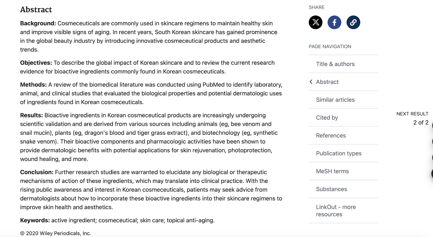This screenshot has height=237, width=433.
Task: Share article on X (Twitter)
Action: [x=316, y=22]
